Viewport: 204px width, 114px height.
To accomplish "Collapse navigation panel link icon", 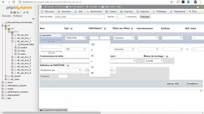I will pos(33,19).
